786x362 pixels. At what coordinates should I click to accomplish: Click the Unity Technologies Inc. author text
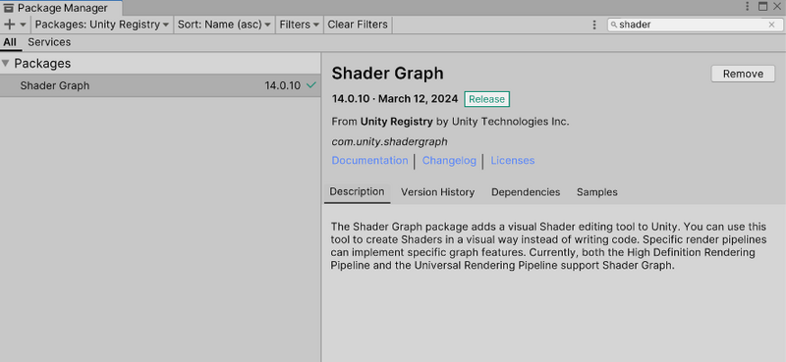510,122
